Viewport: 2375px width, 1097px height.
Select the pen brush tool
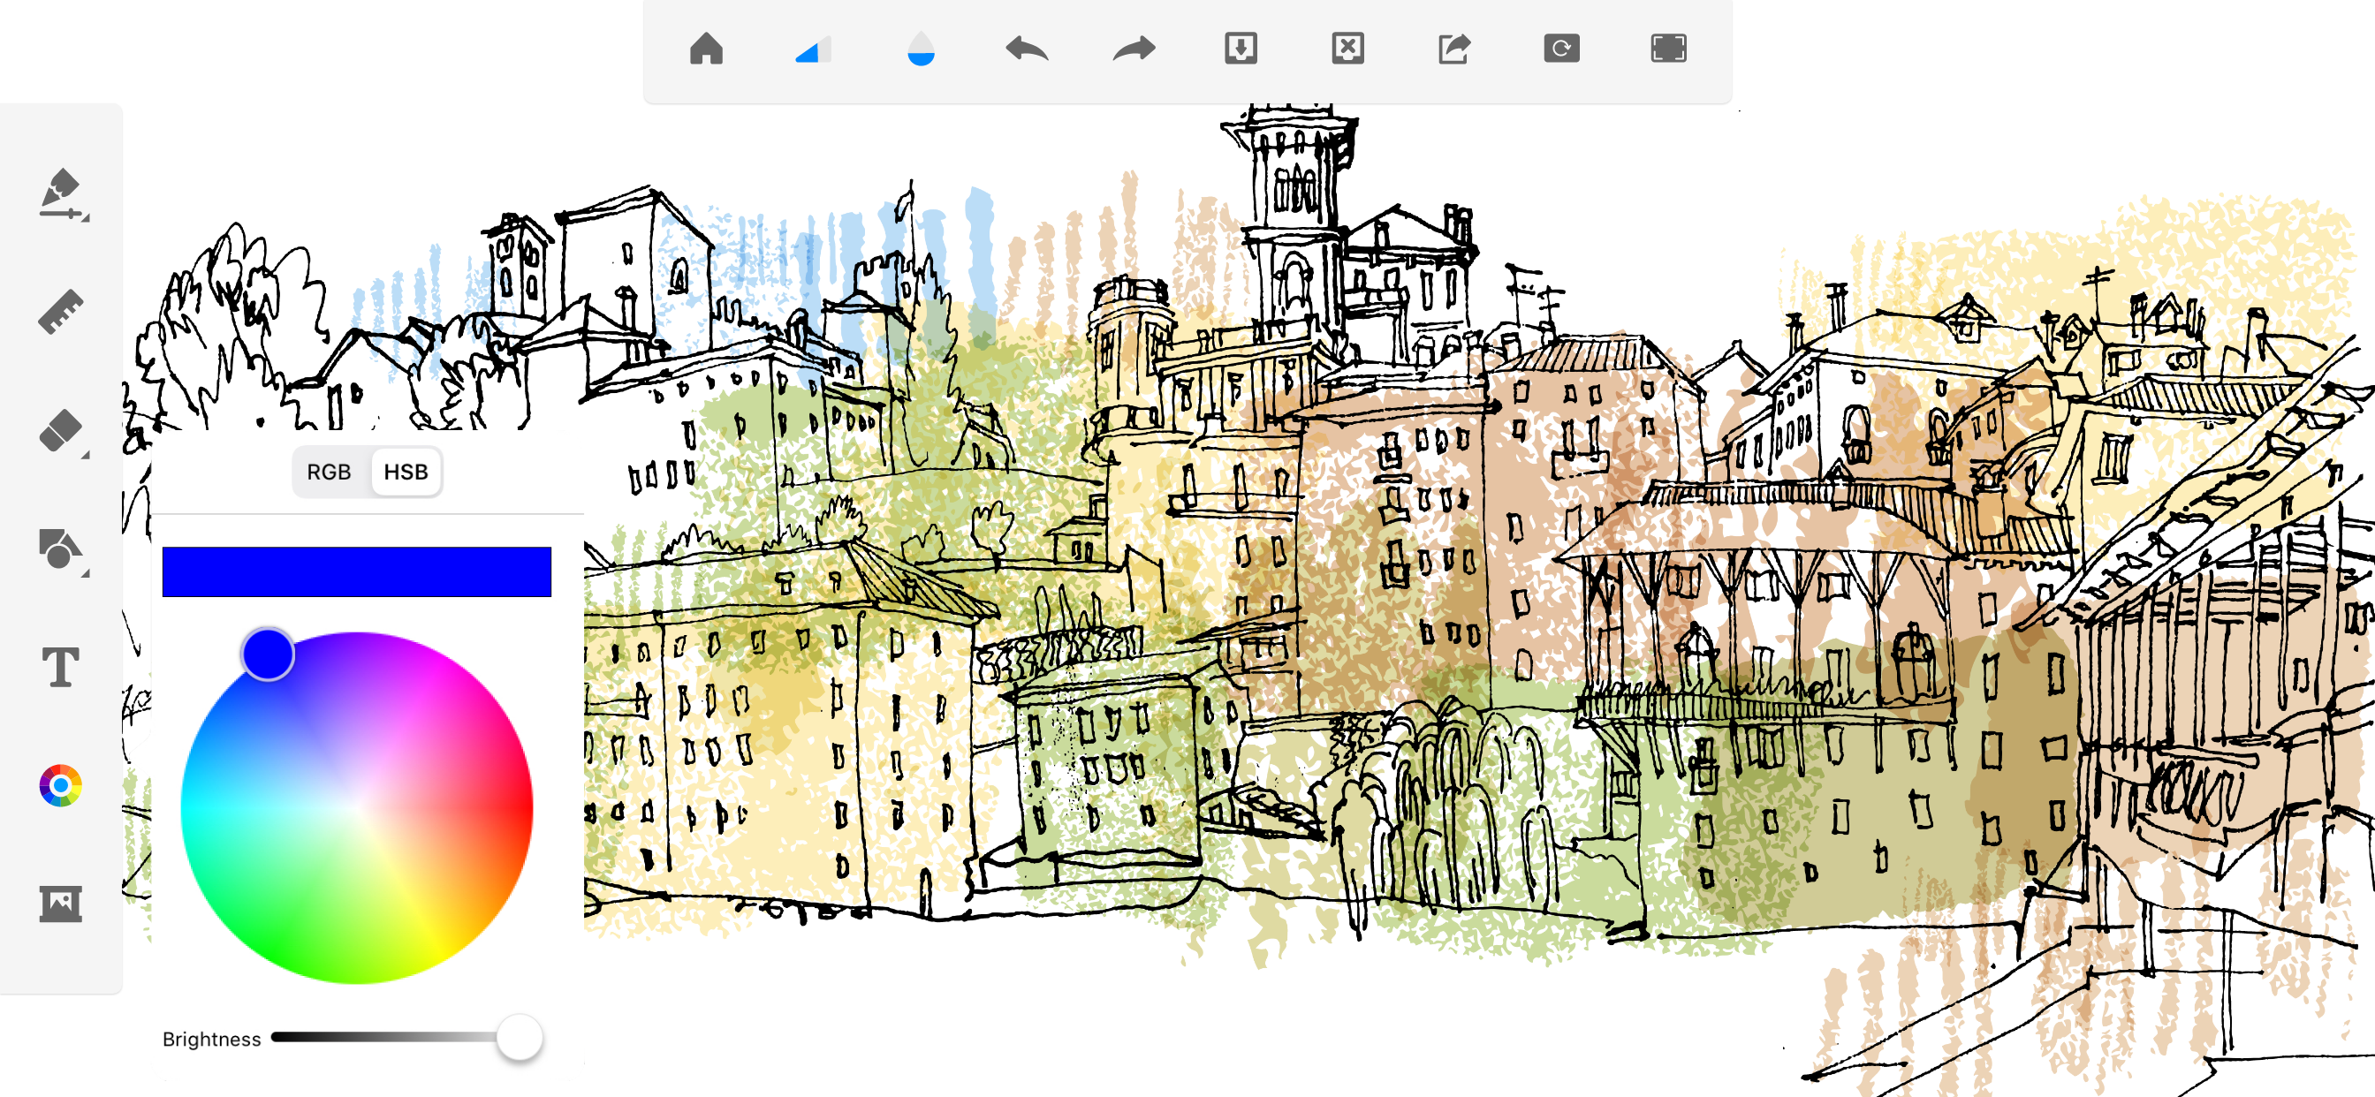[x=62, y=193]
